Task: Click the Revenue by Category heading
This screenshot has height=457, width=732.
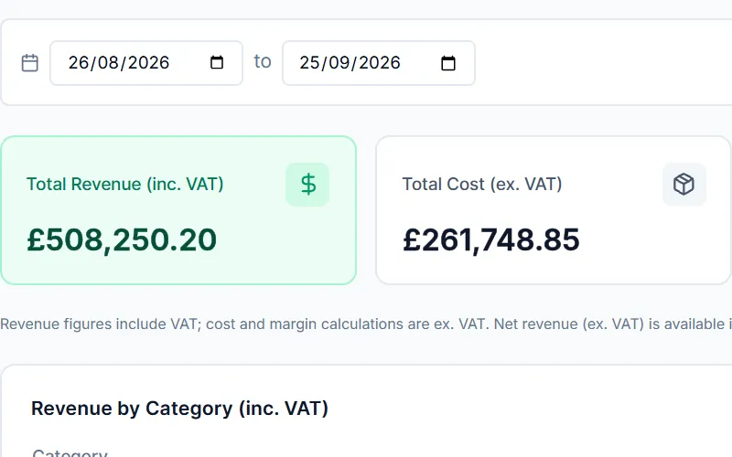Action: (179, 409)
